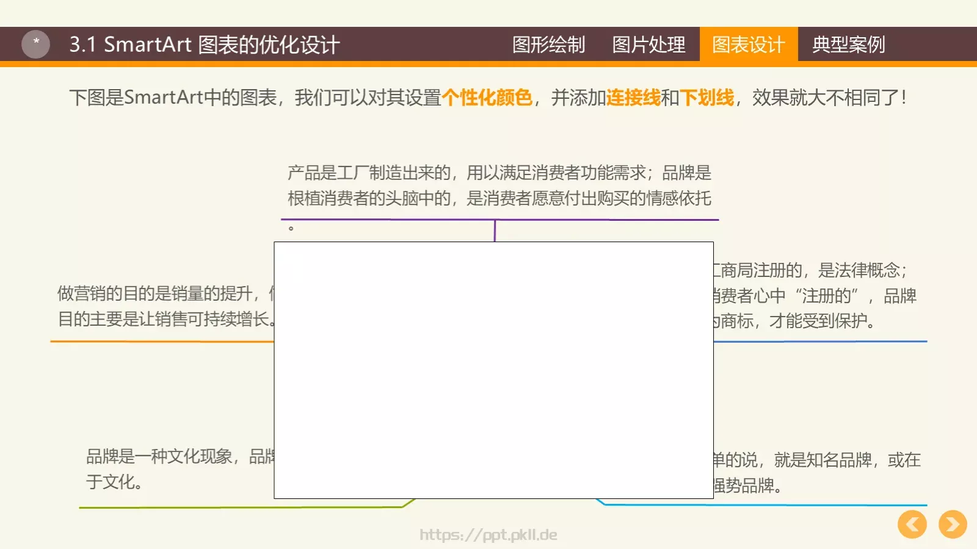977x549 pixels.
Task: Click the text ending 势品牌。
Action: coord(747,486)
